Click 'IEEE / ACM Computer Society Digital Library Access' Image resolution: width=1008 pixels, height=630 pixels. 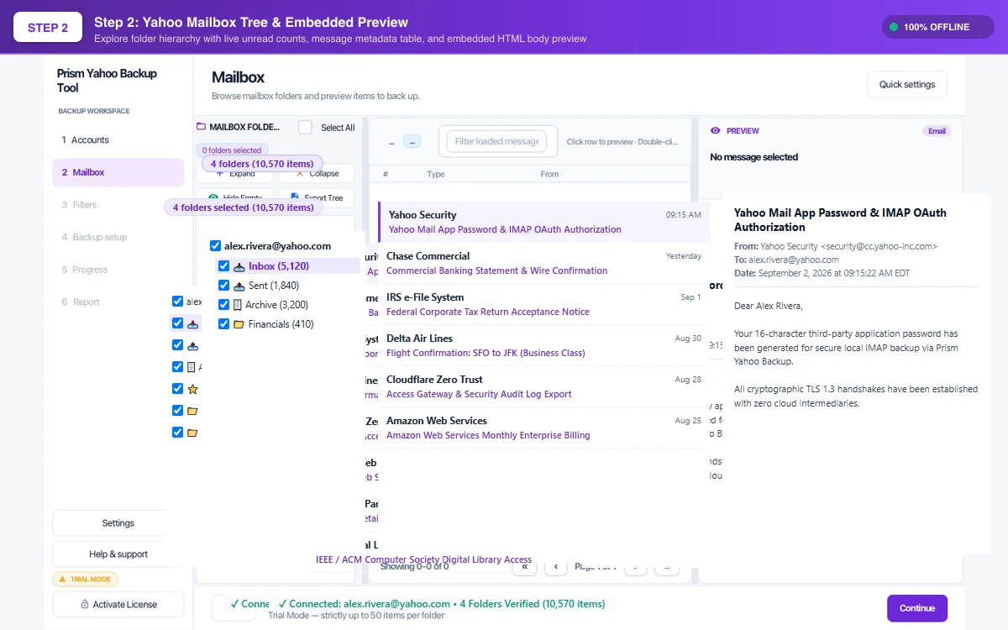point(423,559)
